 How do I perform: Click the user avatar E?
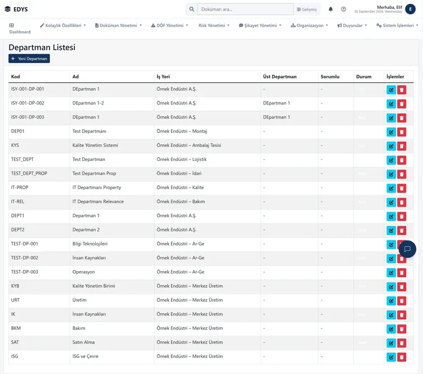[410, 9]
